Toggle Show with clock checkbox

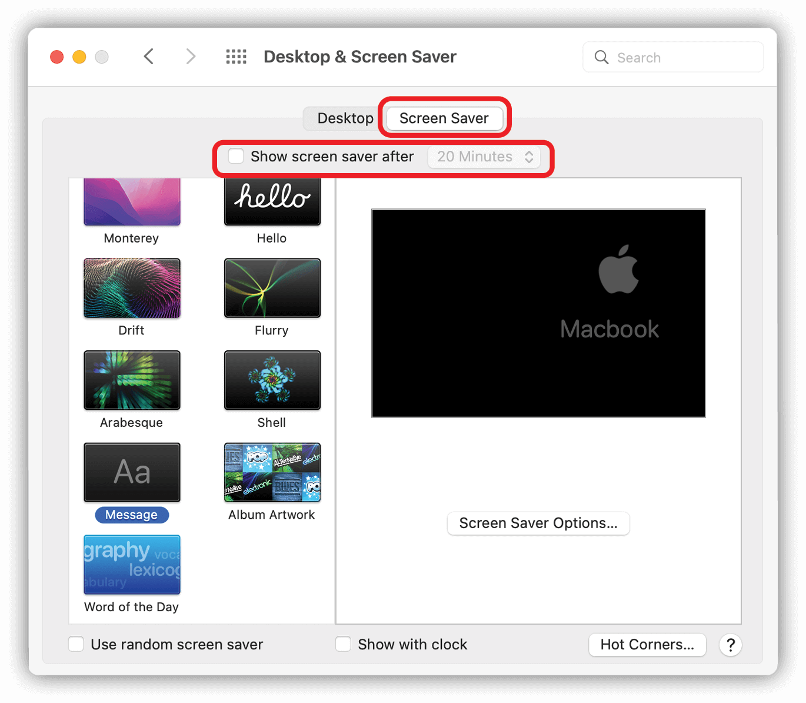tap(343, 644)
